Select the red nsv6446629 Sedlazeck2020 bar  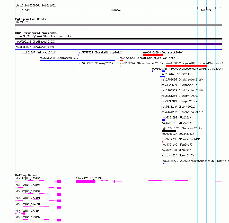(153, 55)
